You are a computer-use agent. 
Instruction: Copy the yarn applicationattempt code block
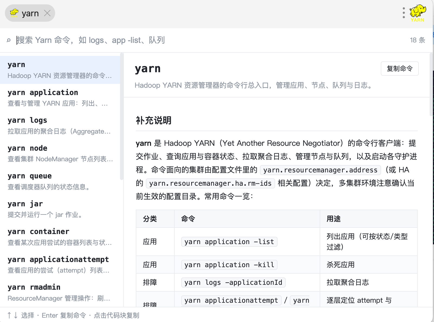pyautogui.click(x=231, y=300)
